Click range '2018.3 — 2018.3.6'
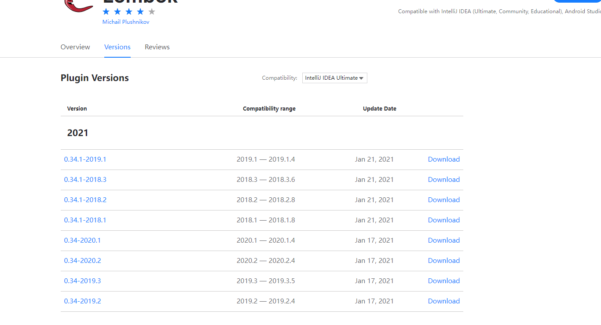The width and height of the screenshot is (601, 325). click(x=266, y=180)
